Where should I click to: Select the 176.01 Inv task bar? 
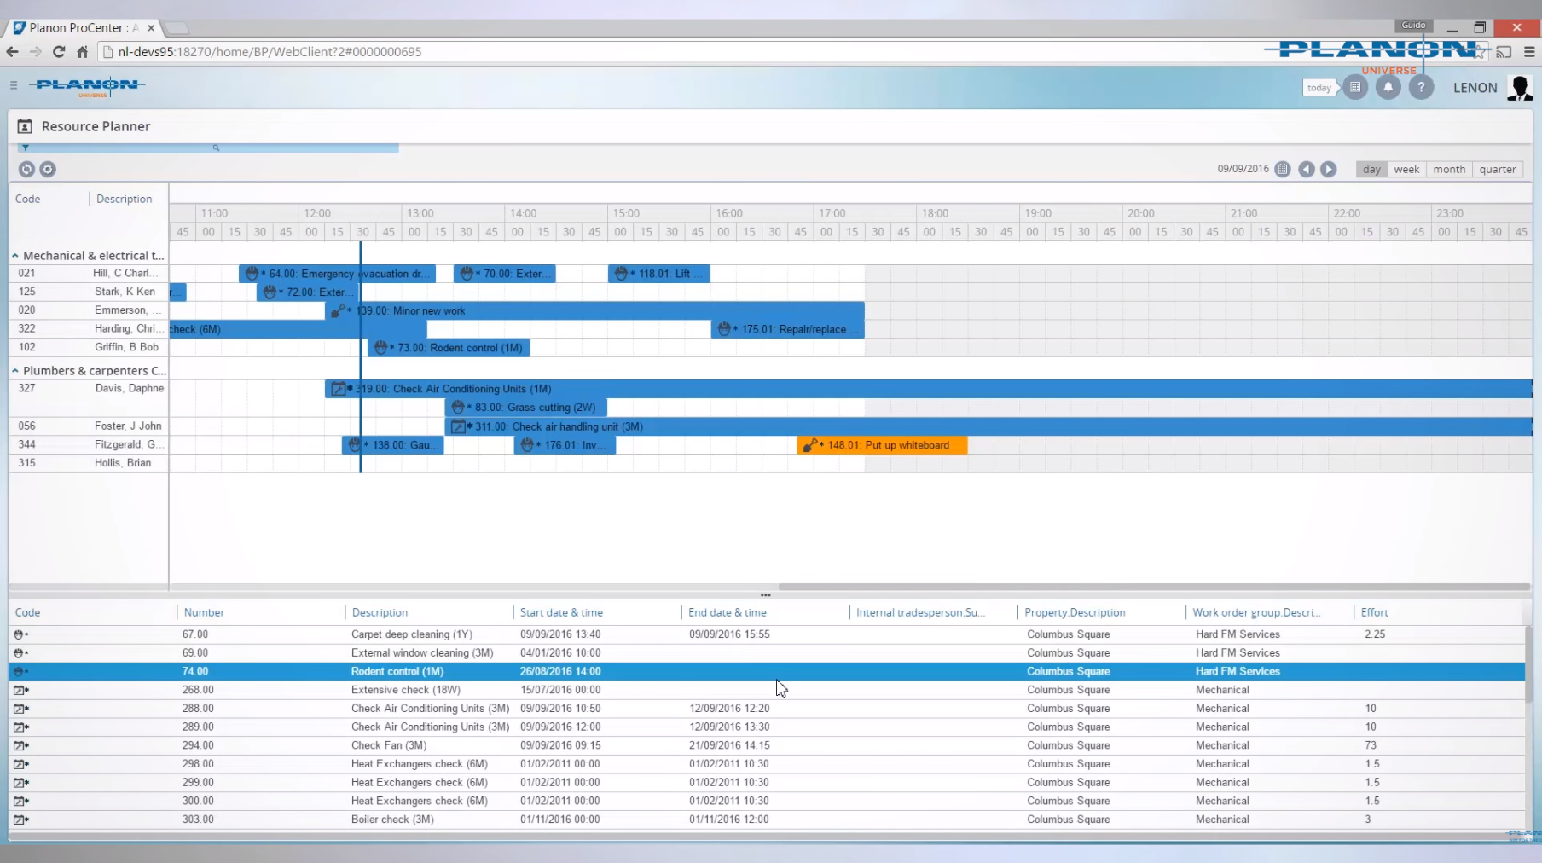565,445
